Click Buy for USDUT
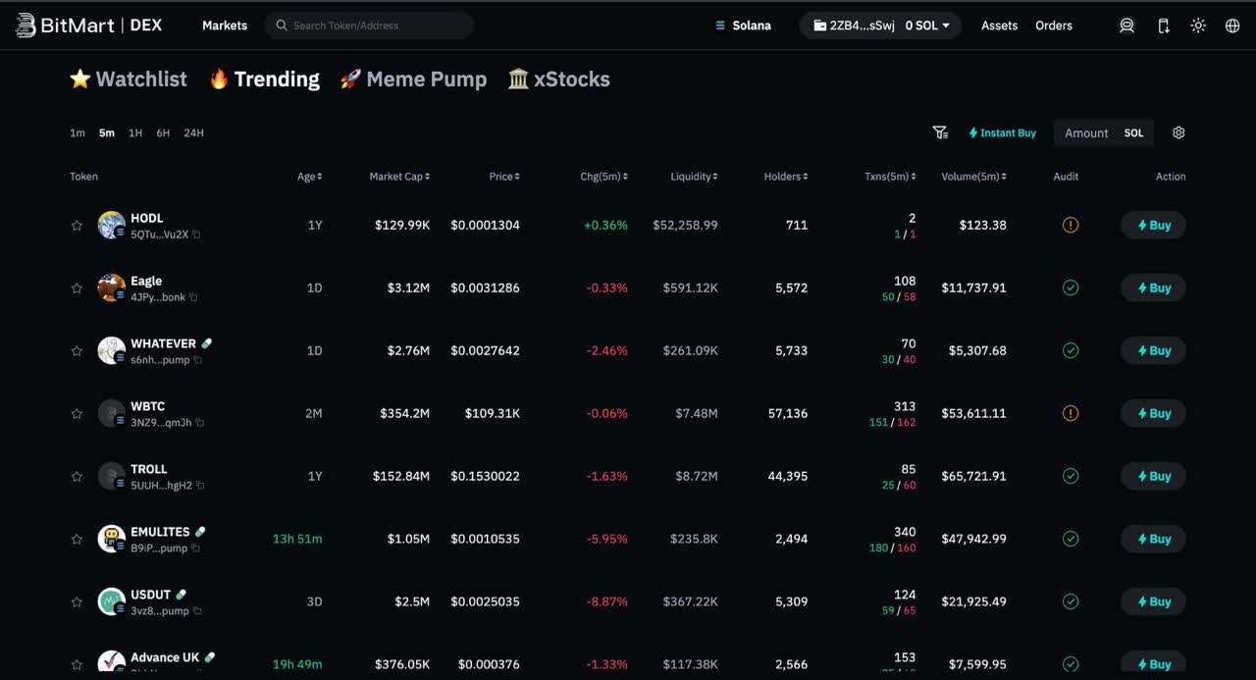Screen dimensions: 1256x680 point(1153,602)
